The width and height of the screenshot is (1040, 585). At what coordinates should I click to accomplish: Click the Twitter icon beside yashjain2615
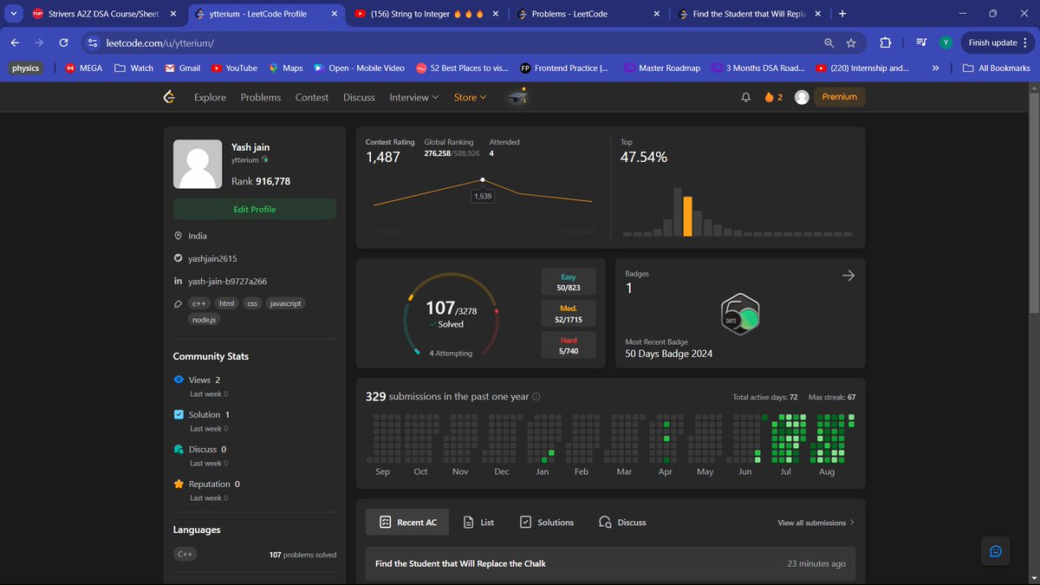click(x=178, y=258)
